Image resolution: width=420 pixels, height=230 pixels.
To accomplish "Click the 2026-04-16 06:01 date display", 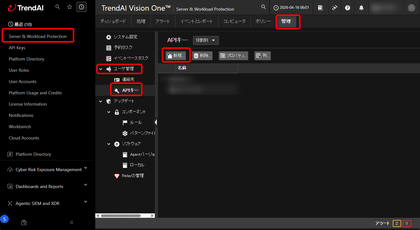I will click(x=291, y=8).
